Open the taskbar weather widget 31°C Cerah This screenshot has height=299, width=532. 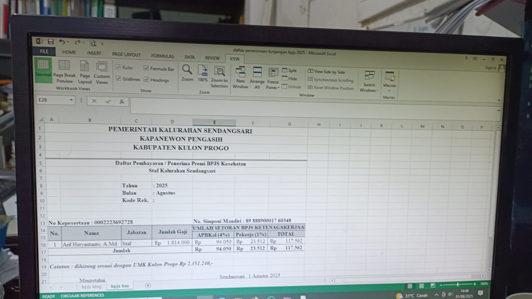click(412, 296)
